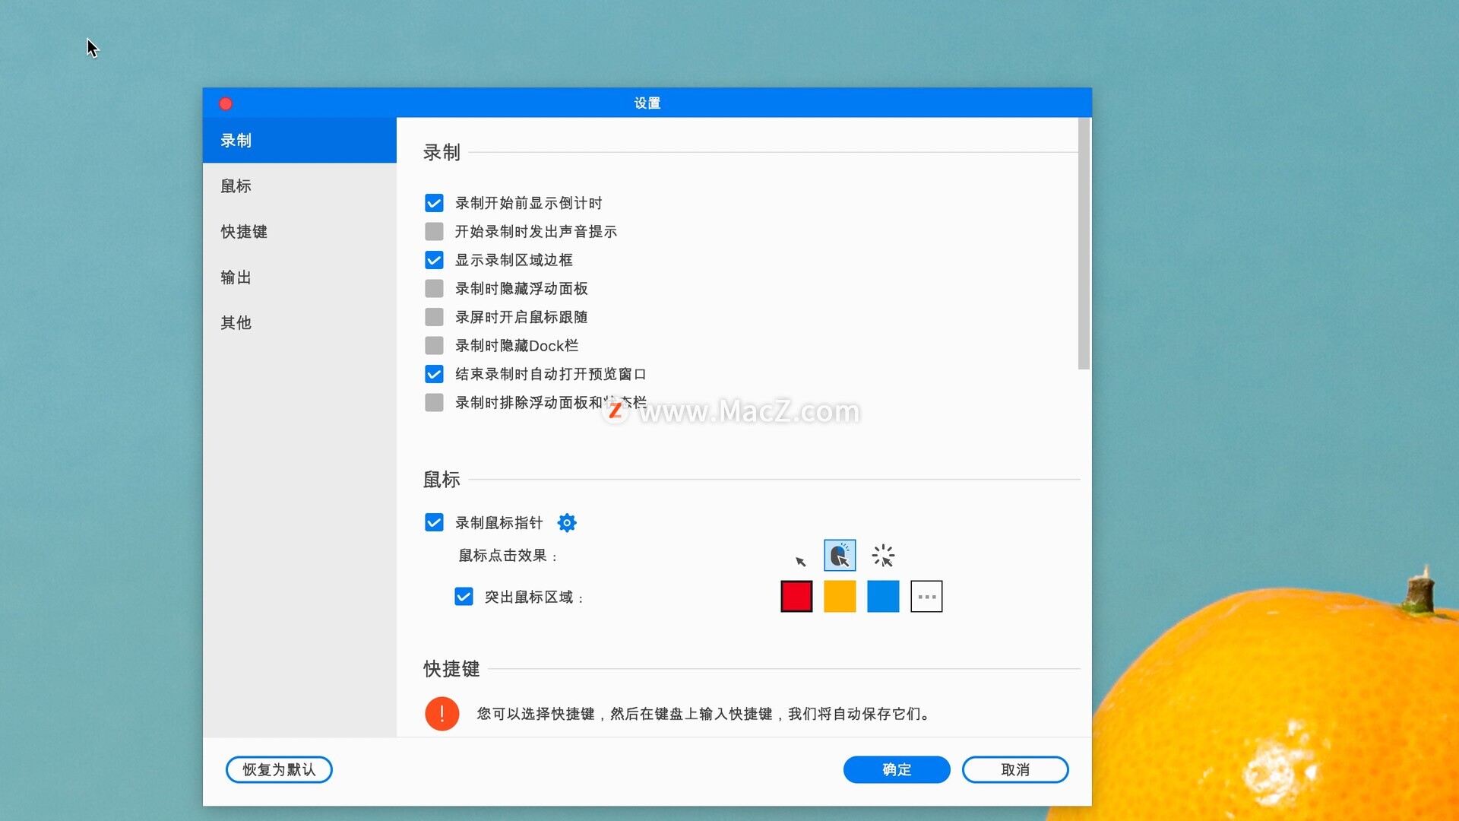This screenshot has width=1459, height=821.
Task: Click the 设置 window title
Action: click(647, 103)
